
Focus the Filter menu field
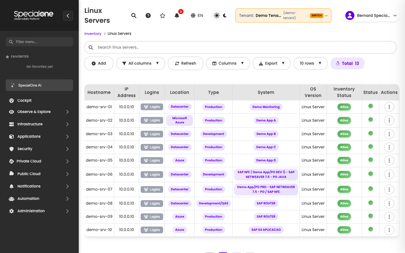coord(39,42)
